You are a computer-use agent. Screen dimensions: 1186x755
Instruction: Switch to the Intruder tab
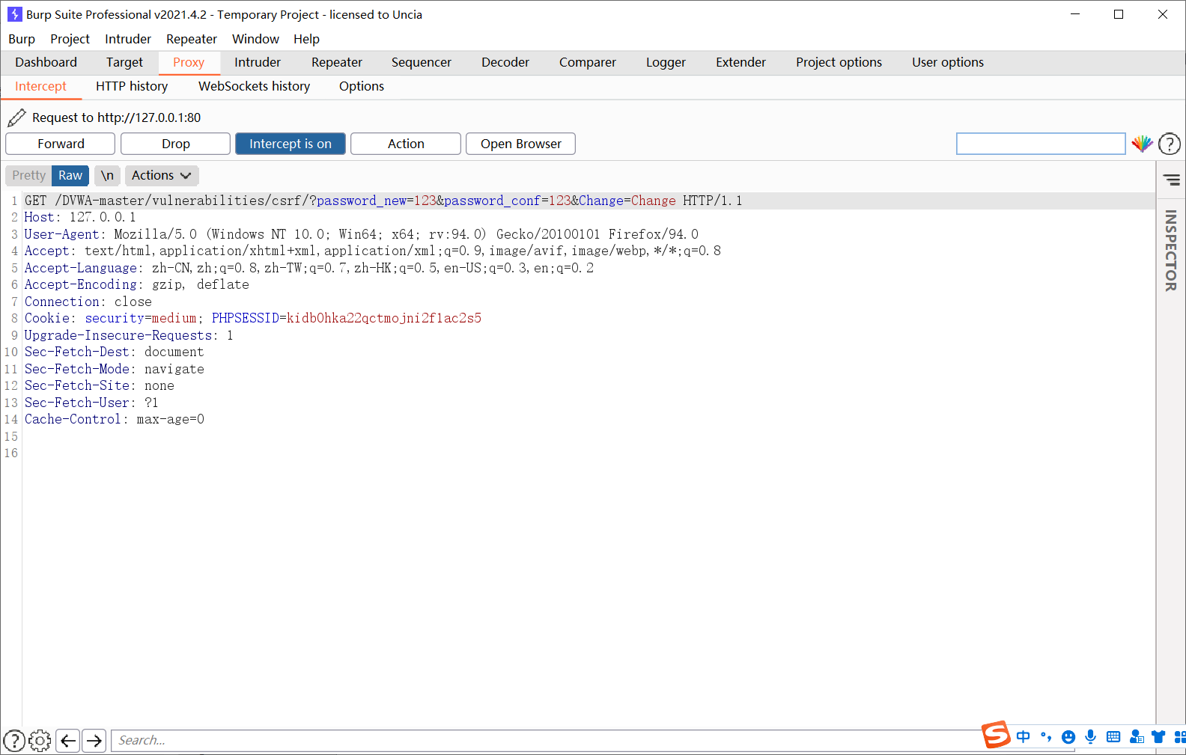click(258, 62)
